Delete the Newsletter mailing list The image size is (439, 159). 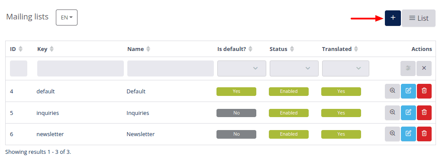coord(424,134)
